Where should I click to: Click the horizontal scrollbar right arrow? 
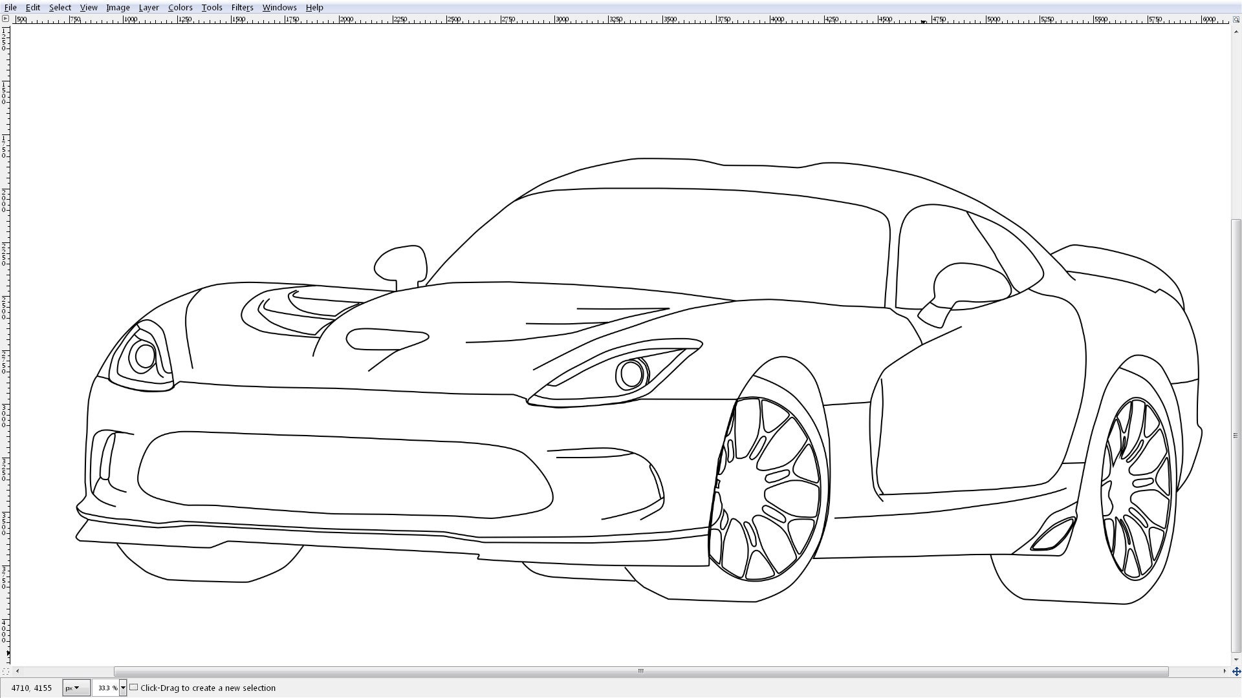1225,672
